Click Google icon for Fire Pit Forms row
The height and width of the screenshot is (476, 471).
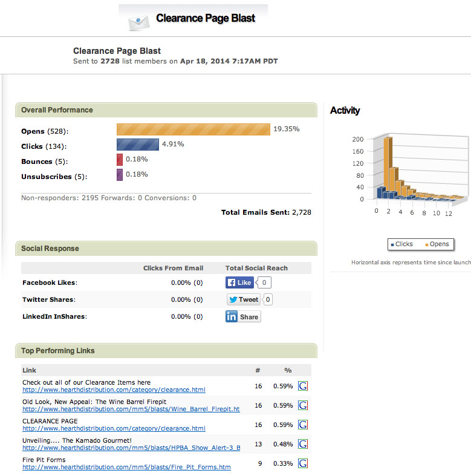tap(304, 463)
